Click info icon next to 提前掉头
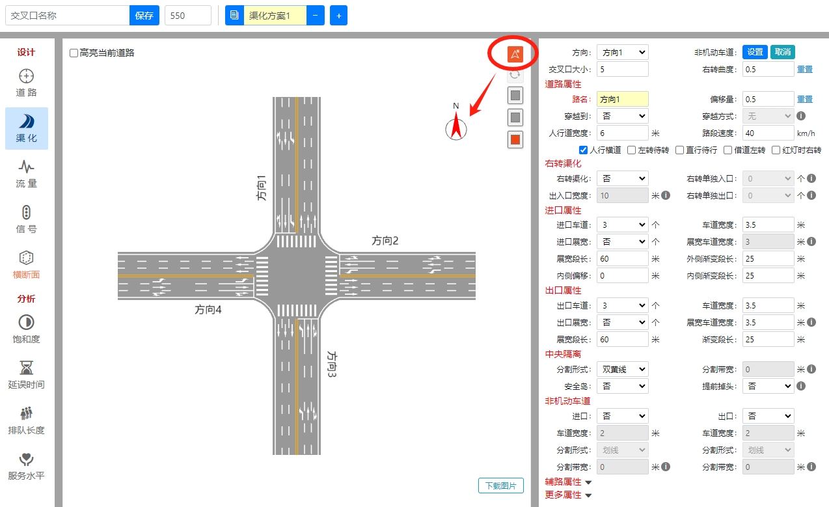Viewport: 829px width, 507px height. pos(801,386)
